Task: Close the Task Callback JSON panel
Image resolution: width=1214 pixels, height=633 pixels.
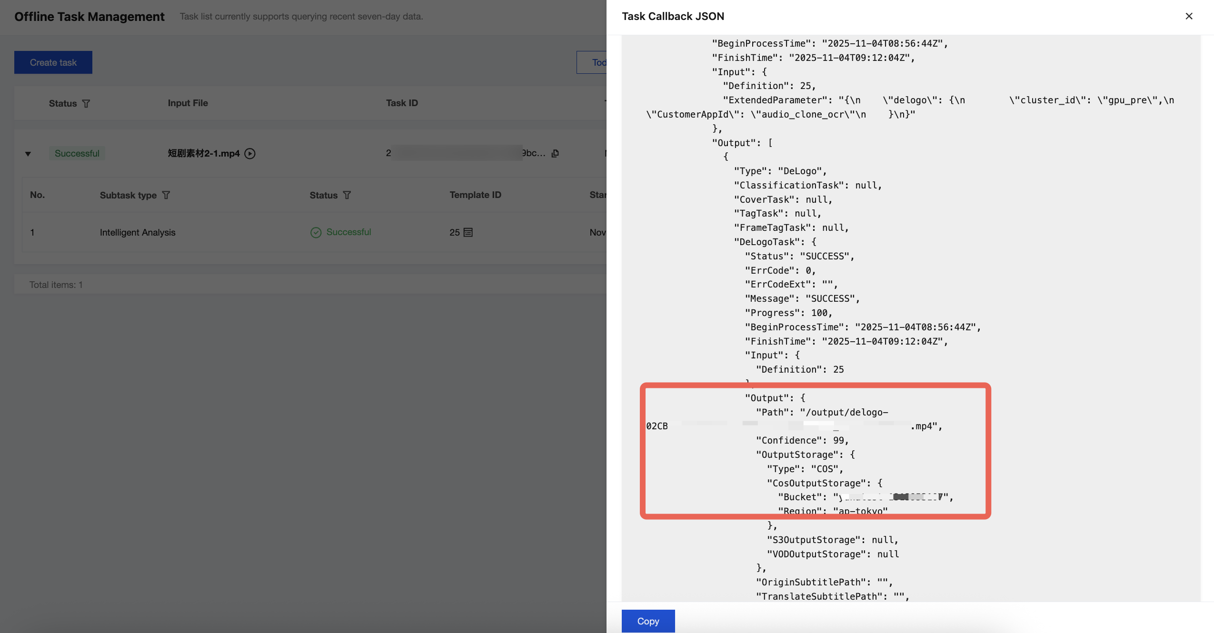Action: pos(1189,16)
